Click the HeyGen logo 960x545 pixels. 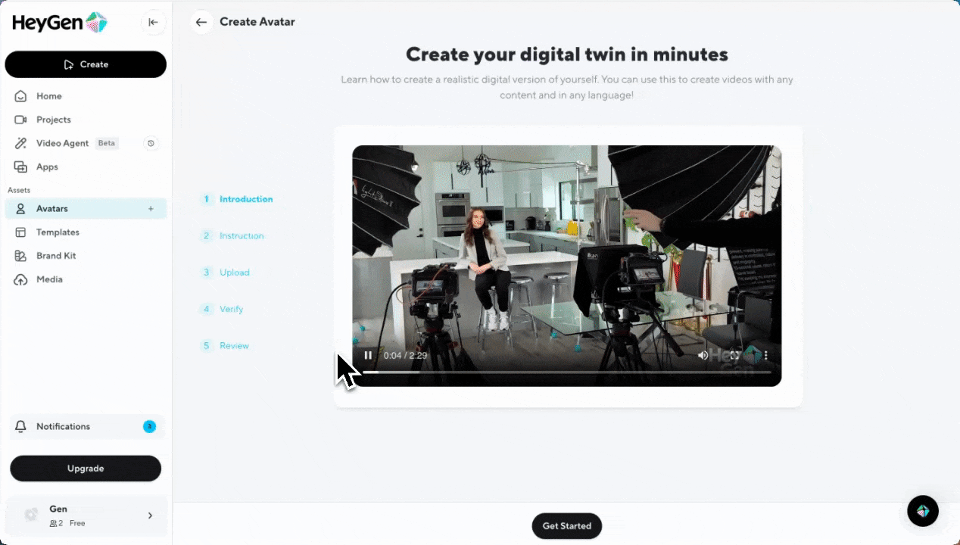click(x=59, y=23)
